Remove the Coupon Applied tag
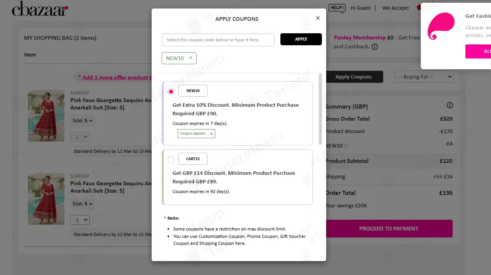Screen dimensions: 491x275 211,134
